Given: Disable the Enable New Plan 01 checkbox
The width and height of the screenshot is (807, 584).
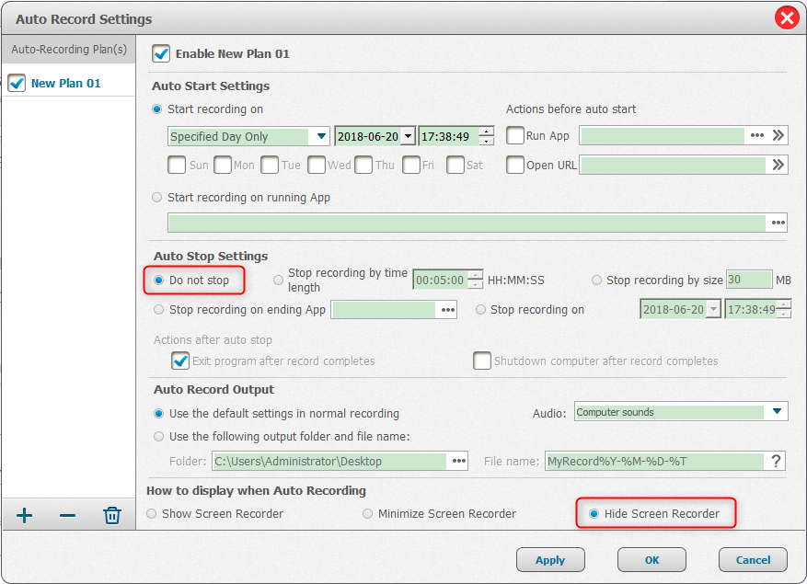Looking at the screenshot, I should coord(161,53).
